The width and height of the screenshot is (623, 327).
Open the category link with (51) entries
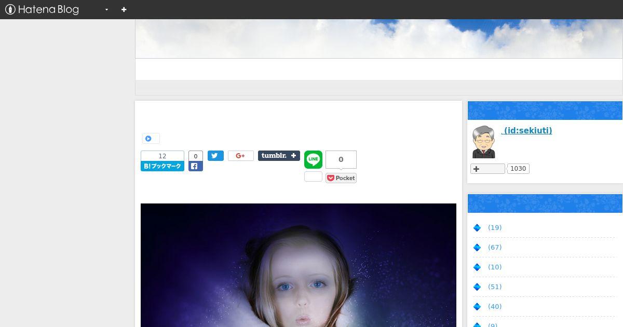tap(495, 287)
